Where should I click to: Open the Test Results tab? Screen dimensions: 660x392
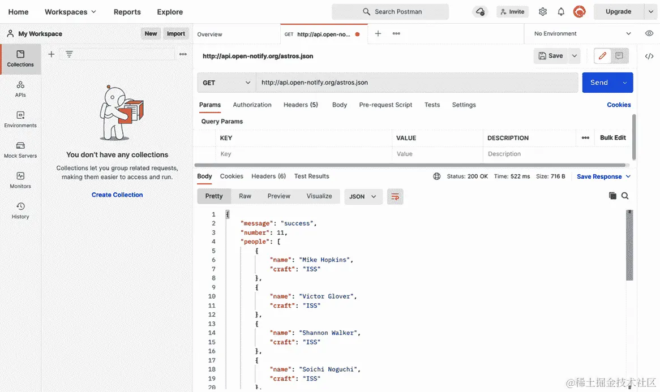pyautogui.click(x=311, y=176)
